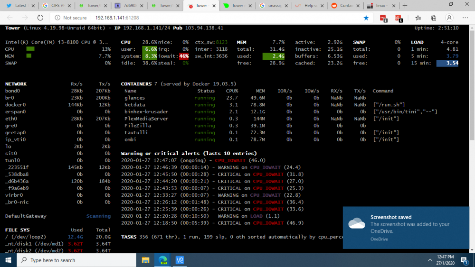The width and height of the screenshot is (475, 267).
Task: Click the LOAD 4-core heading
Action: coord(435,42)
